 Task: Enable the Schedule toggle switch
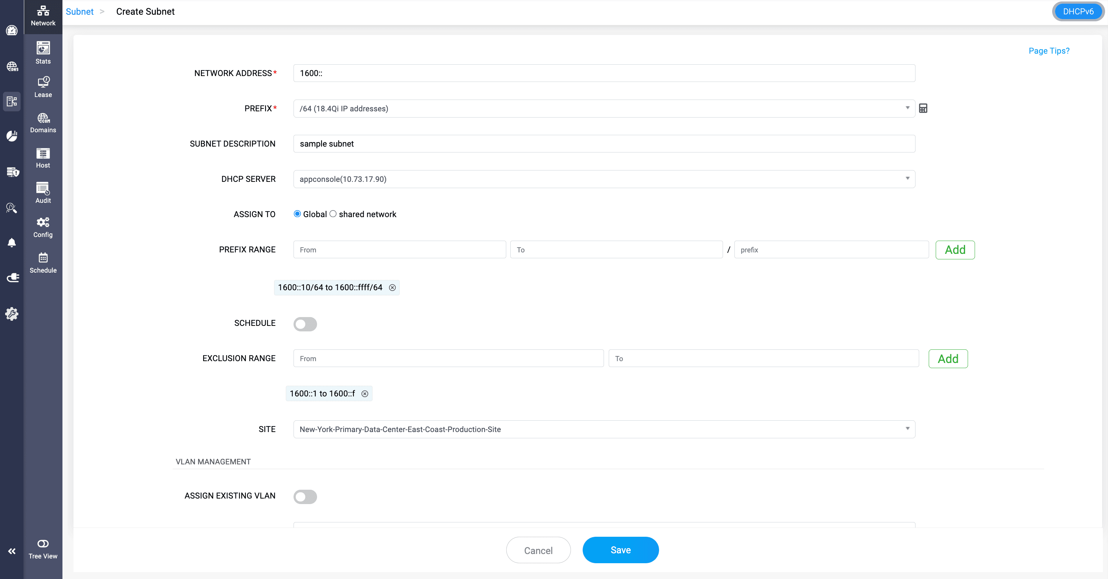click(305, 324)
